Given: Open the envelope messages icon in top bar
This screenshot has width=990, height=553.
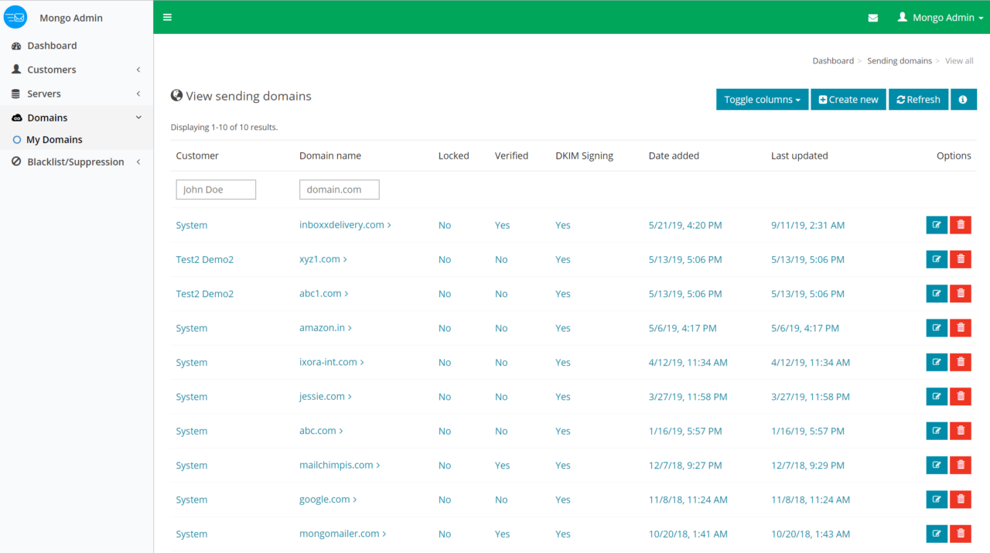Looking at the screenshot, I should point(873,16).
